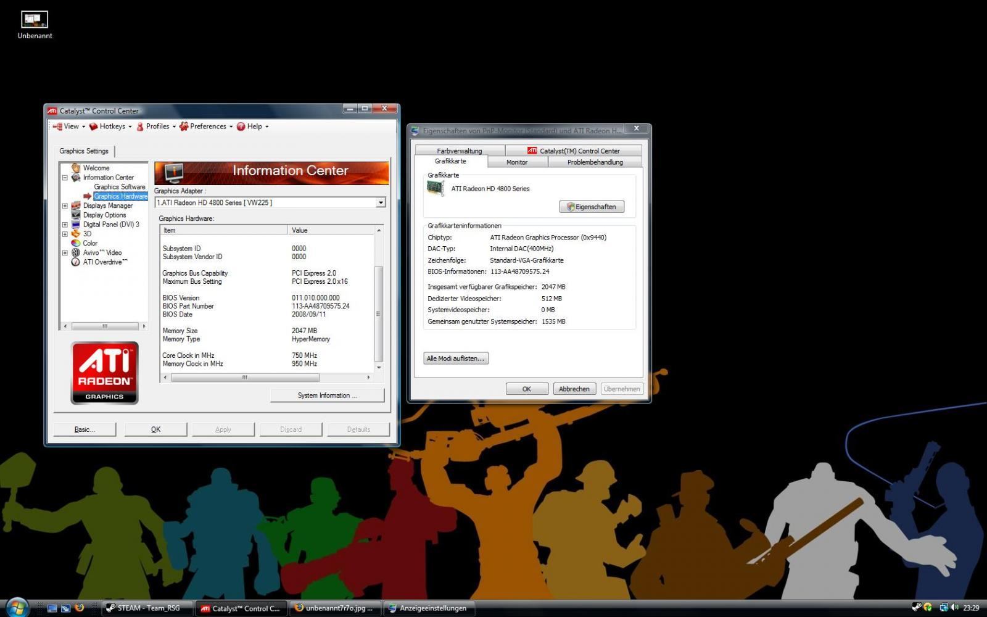Click the System Information button

(327, 395)
